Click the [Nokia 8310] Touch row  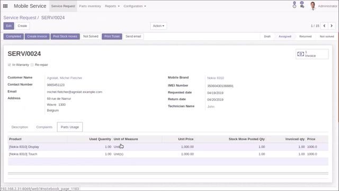coord(168,154)
